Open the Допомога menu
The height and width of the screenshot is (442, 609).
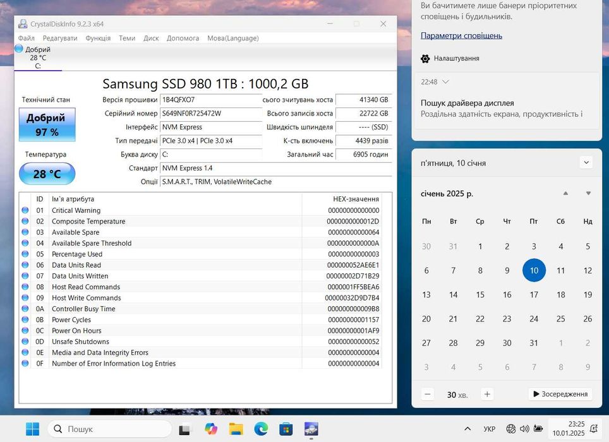coord(183,38)
